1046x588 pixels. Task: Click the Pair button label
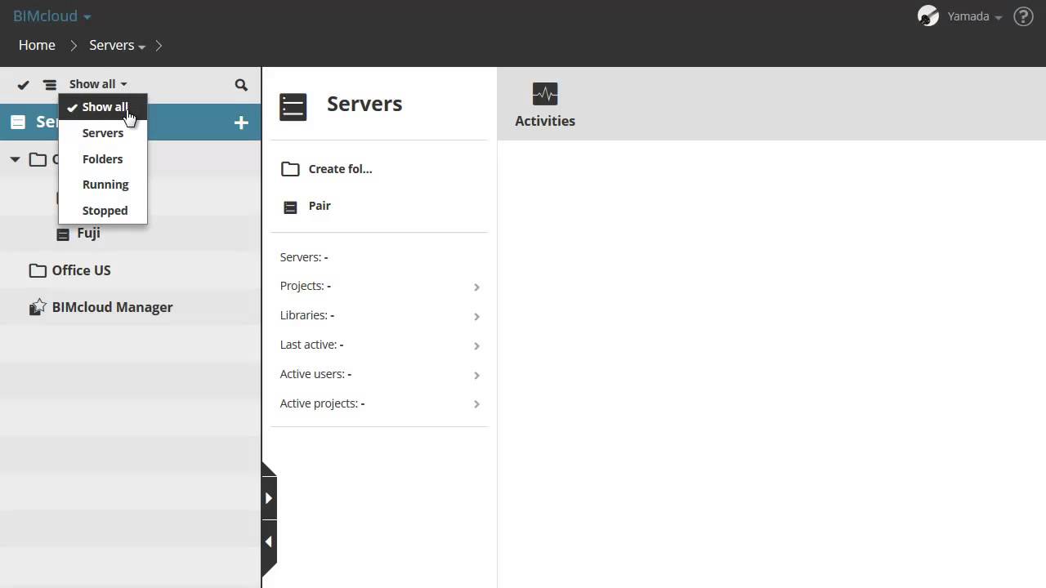(320, 206)
